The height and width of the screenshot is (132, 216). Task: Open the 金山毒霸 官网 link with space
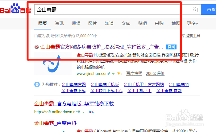(169, 91)
